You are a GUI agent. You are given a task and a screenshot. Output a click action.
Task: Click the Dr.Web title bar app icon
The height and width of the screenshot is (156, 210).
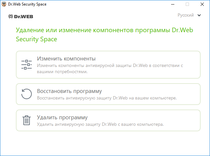tap(4, 4)
